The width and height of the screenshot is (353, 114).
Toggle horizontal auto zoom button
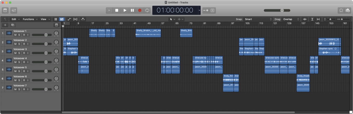tap(318, 19)
